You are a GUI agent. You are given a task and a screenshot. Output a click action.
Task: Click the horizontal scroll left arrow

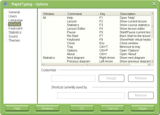tap(43, 64)
